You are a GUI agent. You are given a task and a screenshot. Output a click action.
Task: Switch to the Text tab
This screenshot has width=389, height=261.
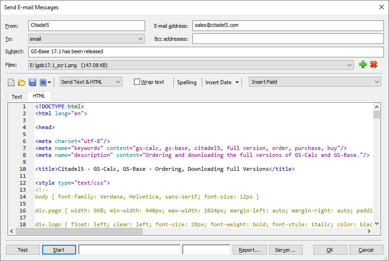[17, 97]
